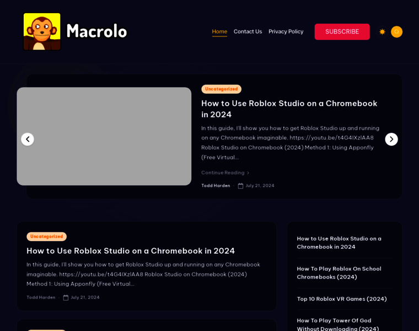Viewport: 419px width, 331px height.
Task: Click Todd Harden author in post card
Action: point(41,297)
